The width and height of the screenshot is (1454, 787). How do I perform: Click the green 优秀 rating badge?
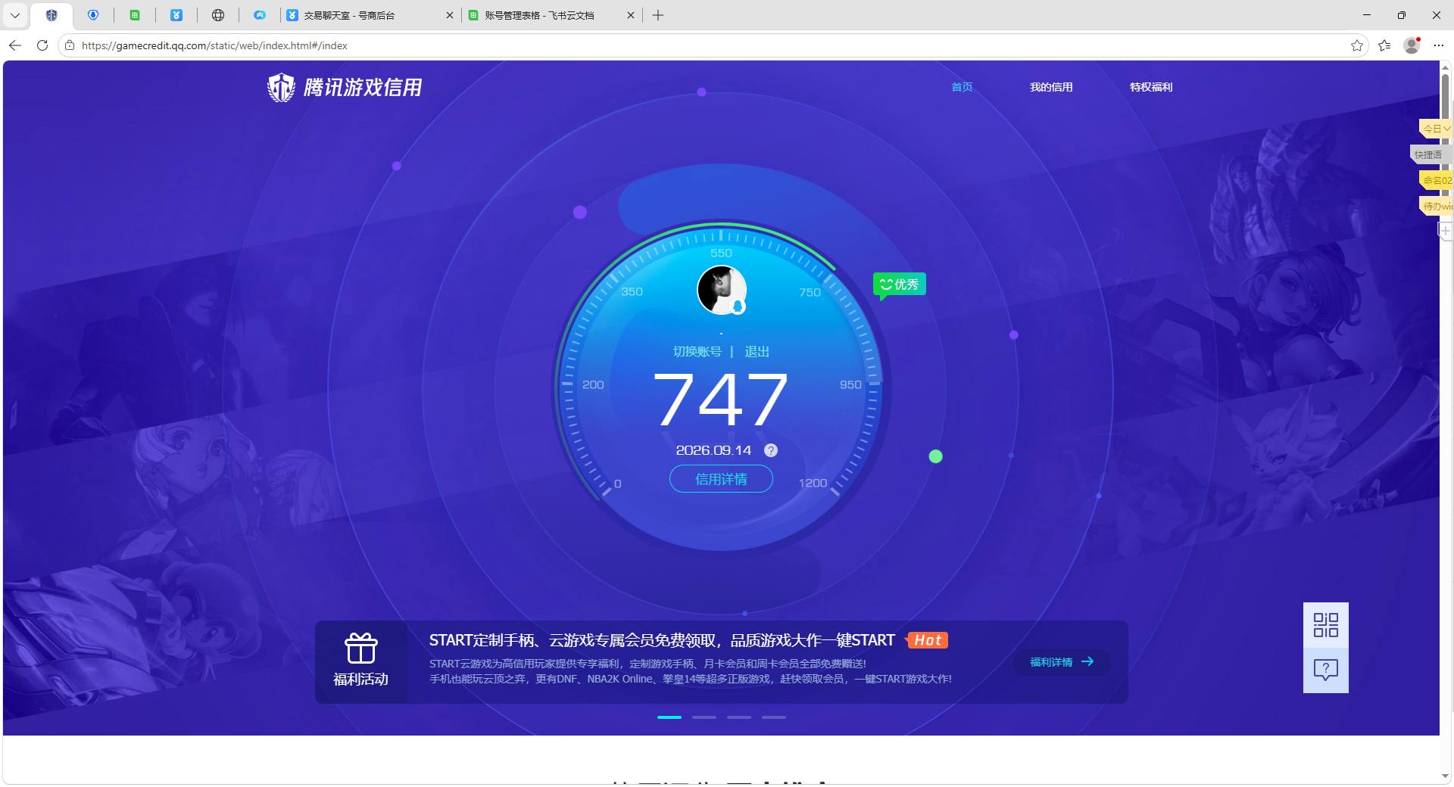899,285
